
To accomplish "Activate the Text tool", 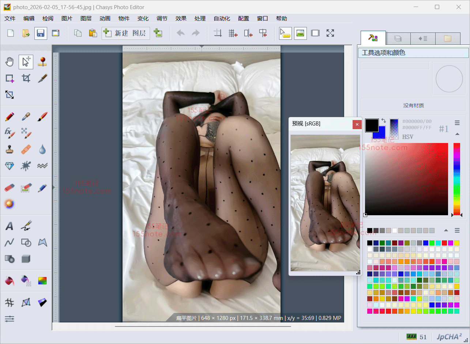I will click(x=10, y=226).
